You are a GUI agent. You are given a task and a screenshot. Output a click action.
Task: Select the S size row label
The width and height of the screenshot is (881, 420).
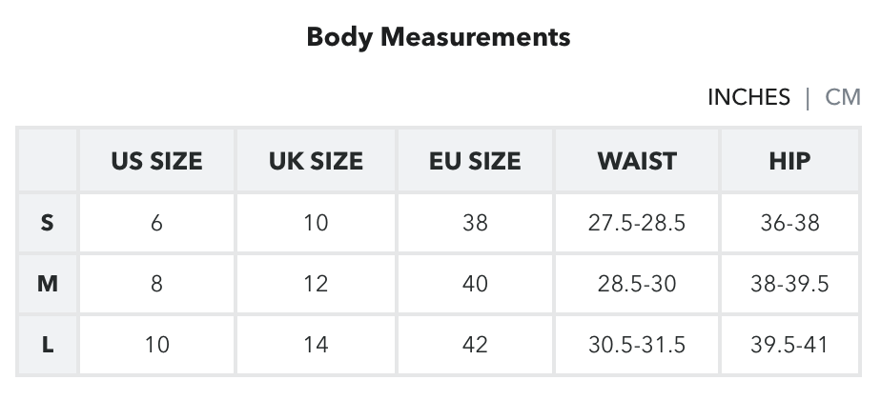click(47, 223)
